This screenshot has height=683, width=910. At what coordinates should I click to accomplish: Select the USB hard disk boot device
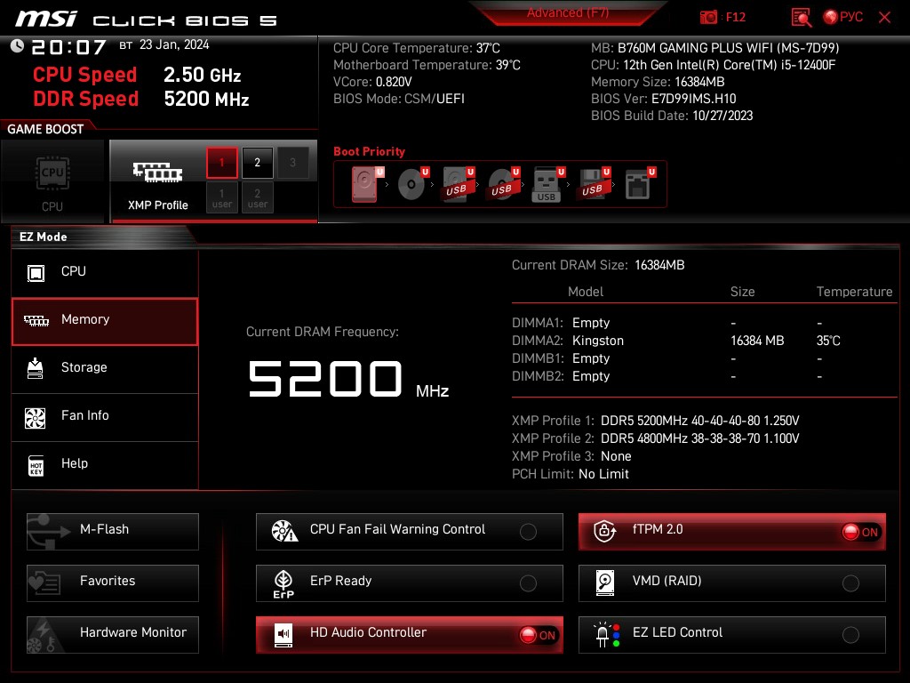[458, 184]
